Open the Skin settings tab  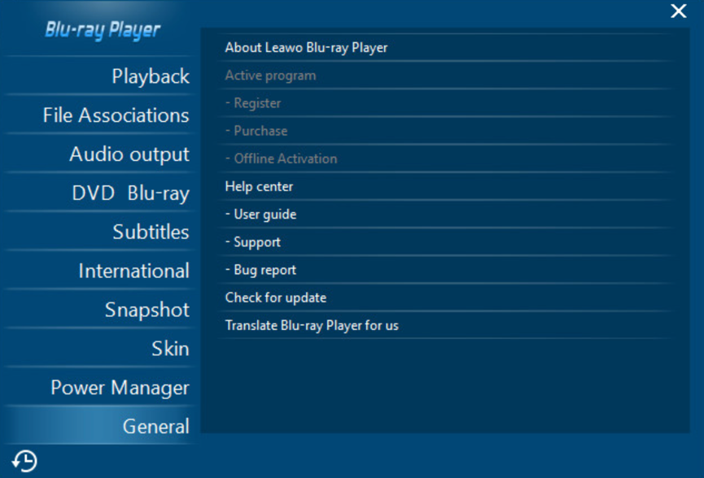(x=100, y=349)
